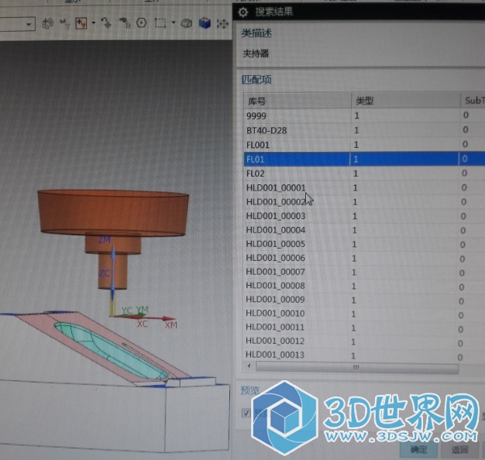485x460 pixels.
Task: Open dropdown arrow next to rectangle selection
Action: point(174,22)
